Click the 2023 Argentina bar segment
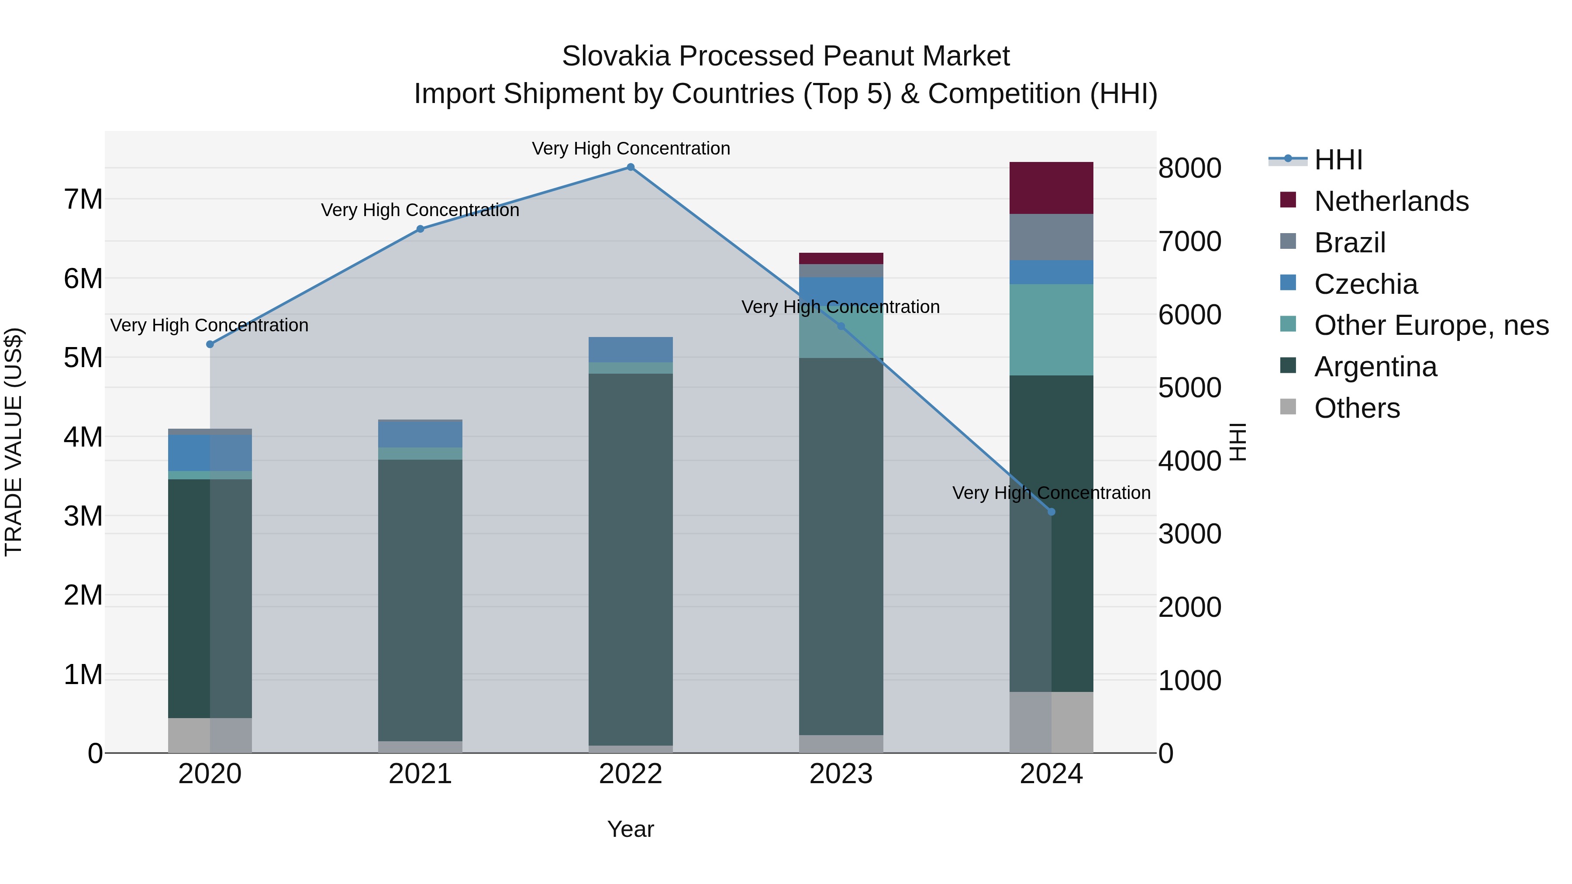 tap(841, 547)
